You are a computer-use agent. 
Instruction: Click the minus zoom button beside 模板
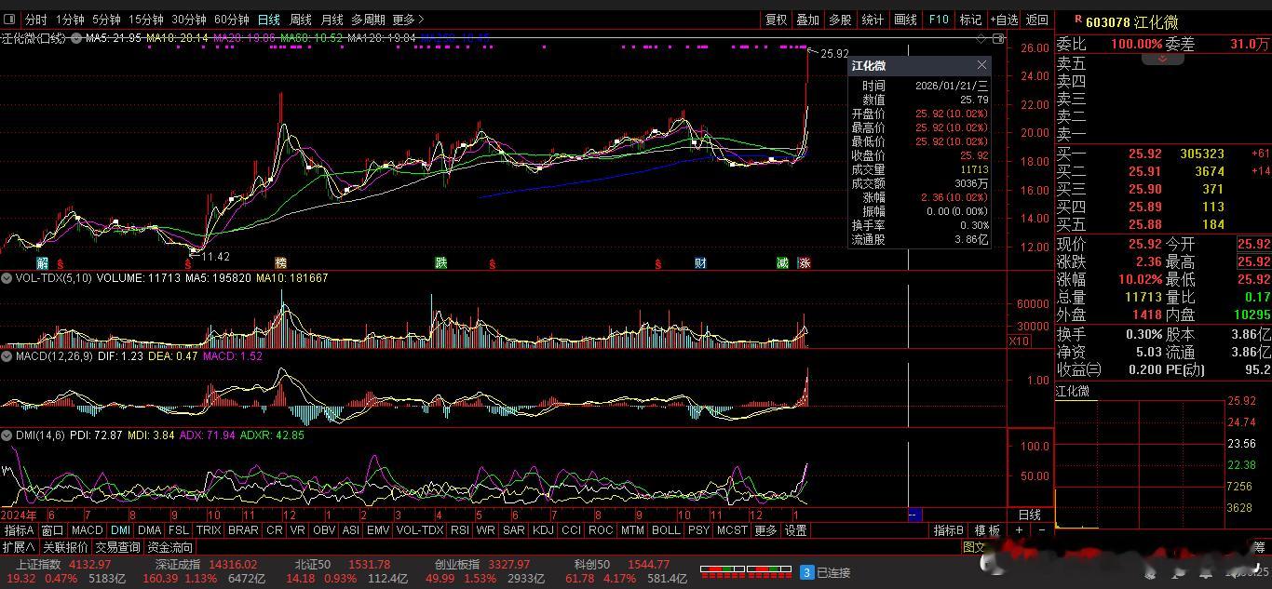(1042, 530)
